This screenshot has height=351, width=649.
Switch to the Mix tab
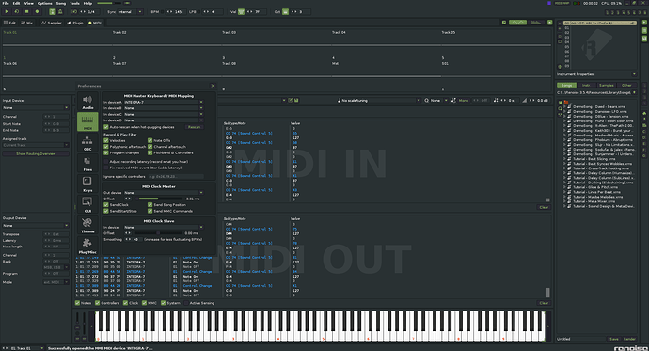[26, 23]
